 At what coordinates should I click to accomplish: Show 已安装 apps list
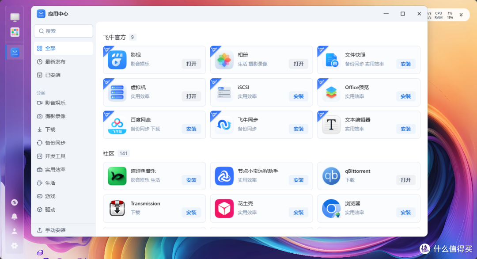[63, 75]
